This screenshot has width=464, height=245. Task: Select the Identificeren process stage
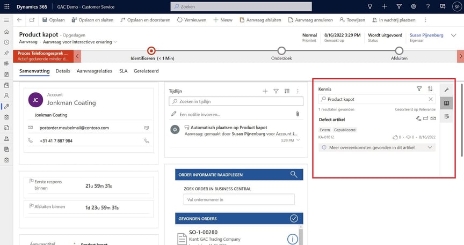tap(151, 51)
